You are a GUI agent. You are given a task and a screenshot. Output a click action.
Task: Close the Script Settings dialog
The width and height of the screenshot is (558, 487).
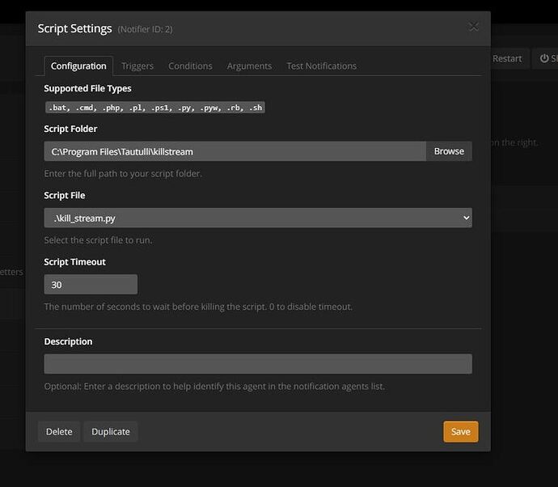click(x=474, y=27)
